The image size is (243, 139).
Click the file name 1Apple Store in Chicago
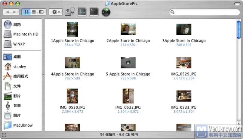(73, 41)
